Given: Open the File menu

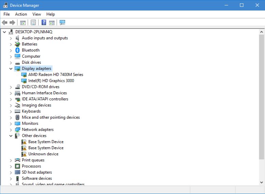Looking at the screenshot, I should click(x=6, y=14).
